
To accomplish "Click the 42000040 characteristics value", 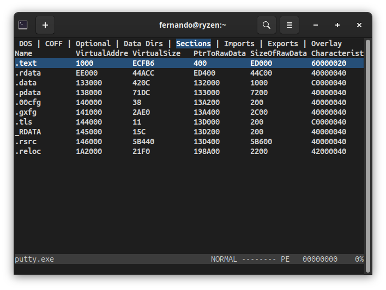I will point(329,151).
